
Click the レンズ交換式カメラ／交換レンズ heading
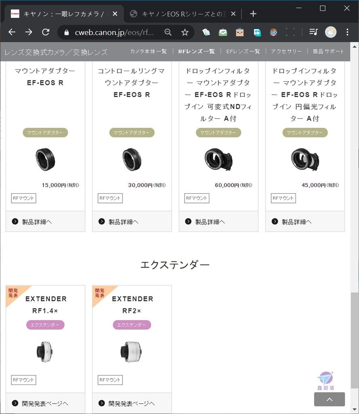tap(56, 52)
